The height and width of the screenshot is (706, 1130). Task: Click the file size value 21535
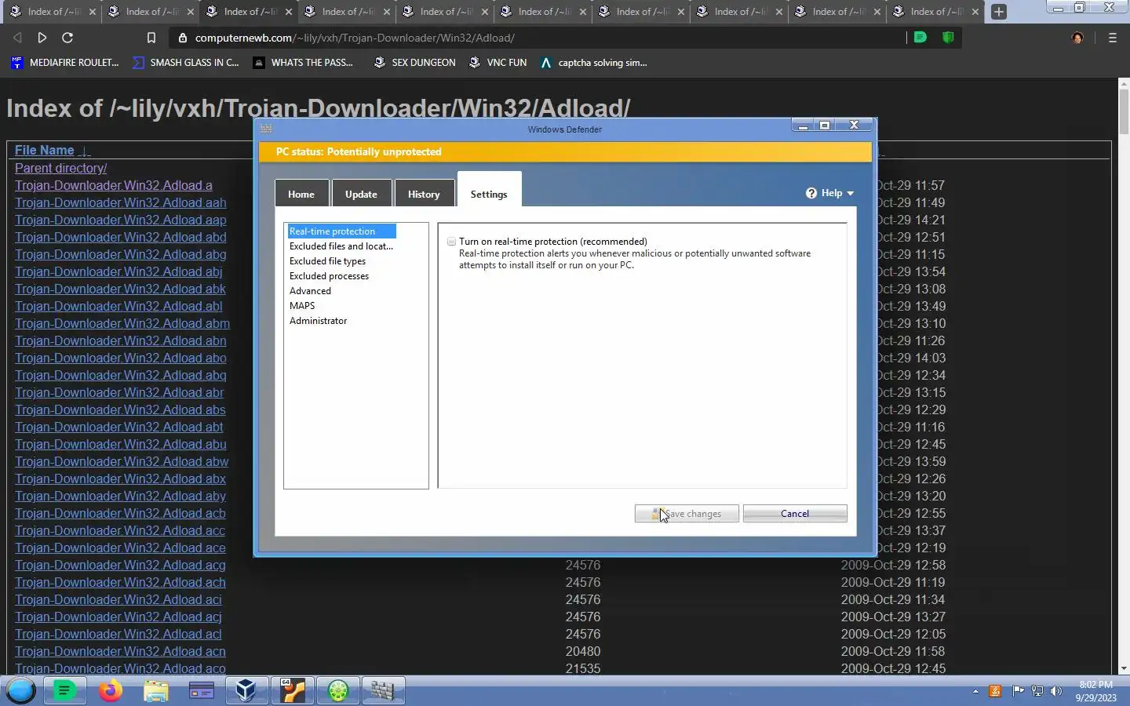pyautogui.click(x=583, y=668)
